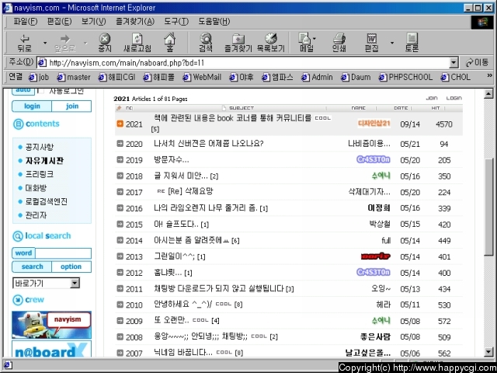Open Favorites (즐겨찾기) toolbar button

[238, 43]
